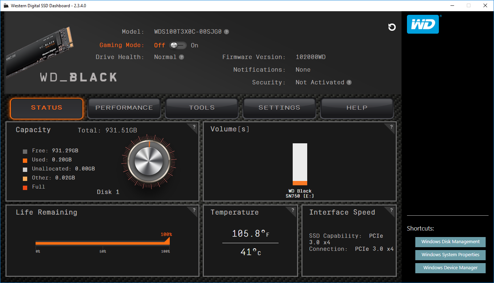The image size is (494, 283).
Task: Minimize the SSD Dashboard window
Action: [x=452, y=5]
